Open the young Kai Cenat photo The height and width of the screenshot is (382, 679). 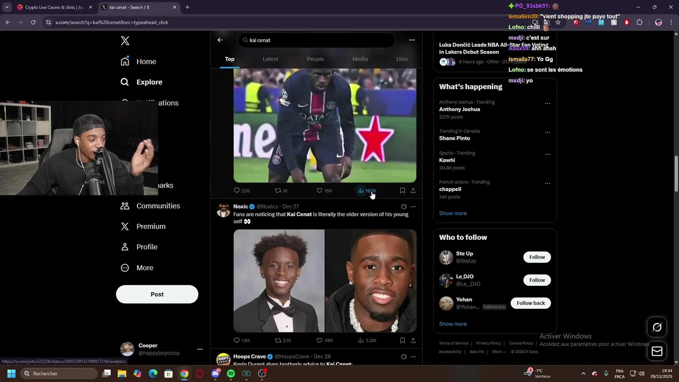(278, 281)
